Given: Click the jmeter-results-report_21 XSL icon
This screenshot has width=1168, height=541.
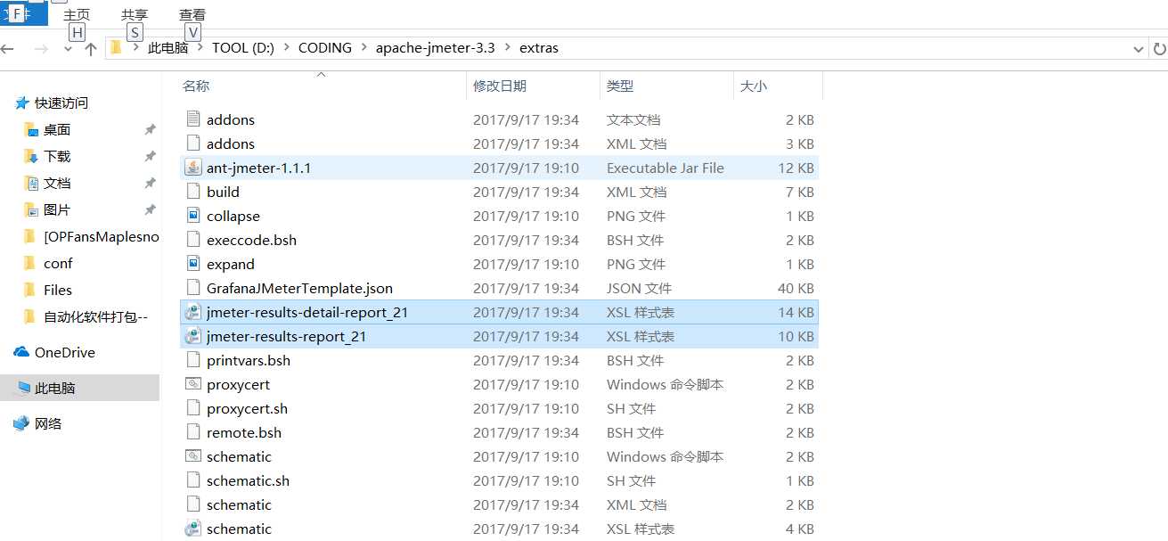Looking at the screenshot, I should coord(192,336).
